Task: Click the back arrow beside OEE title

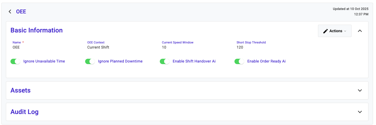Action: click(10, 12)
